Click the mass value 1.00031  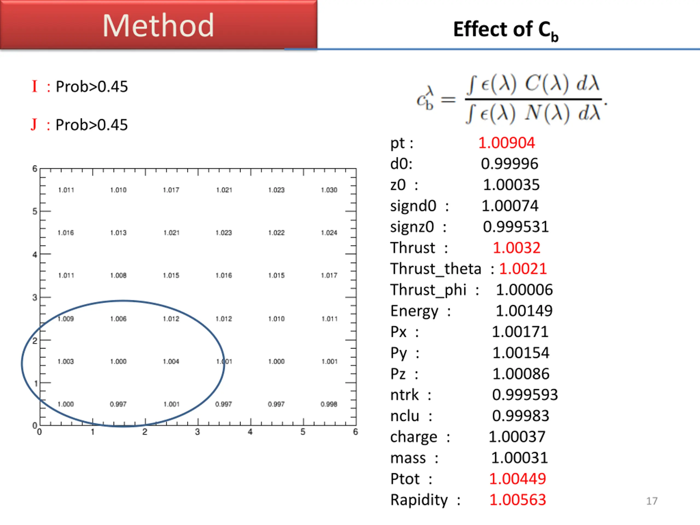(x=519, y=457)
